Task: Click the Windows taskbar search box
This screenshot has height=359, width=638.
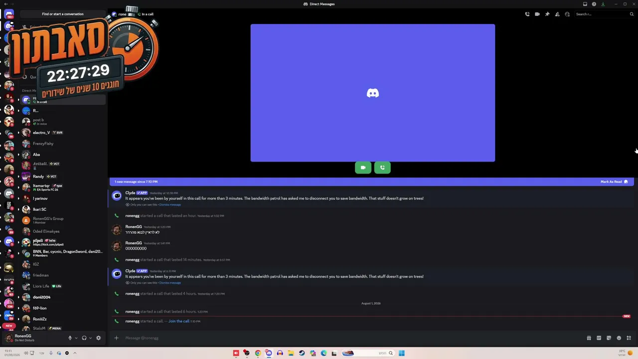Action: (368, 354)
